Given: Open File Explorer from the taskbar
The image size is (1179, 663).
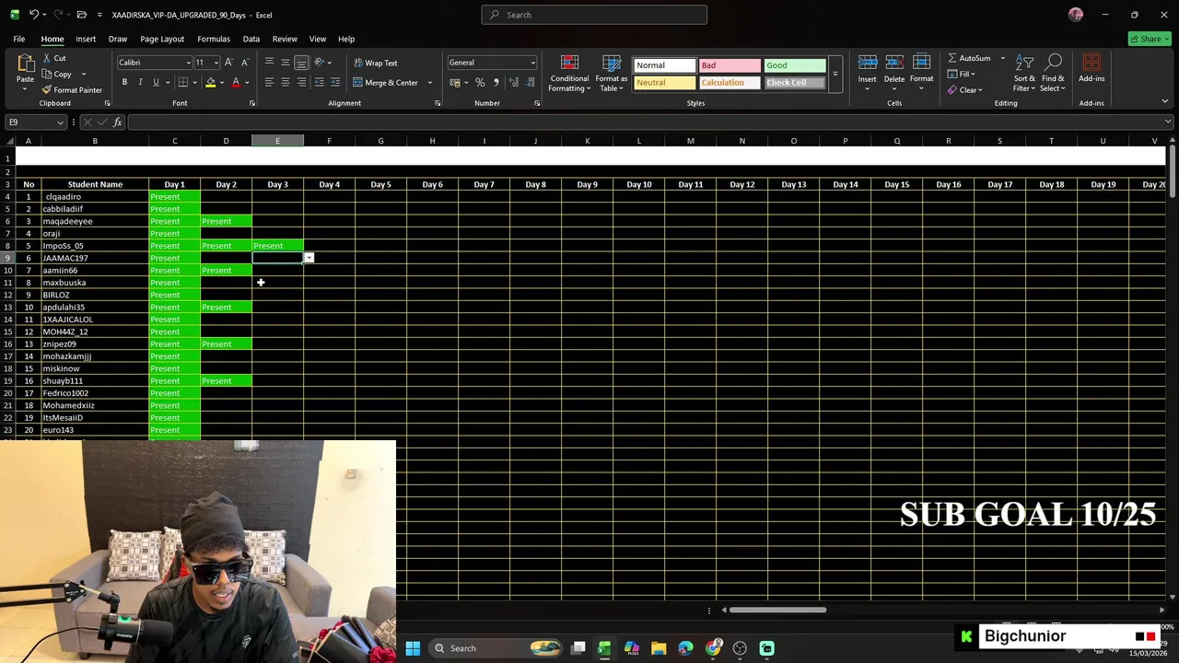Looking at the screenshot, I should (659, 648).
